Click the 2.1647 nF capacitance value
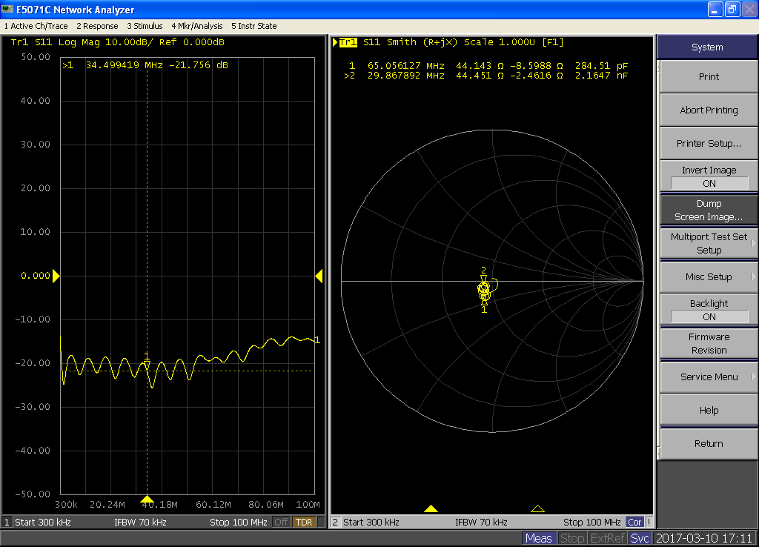759x547 pixels. [x=601, y=76]
